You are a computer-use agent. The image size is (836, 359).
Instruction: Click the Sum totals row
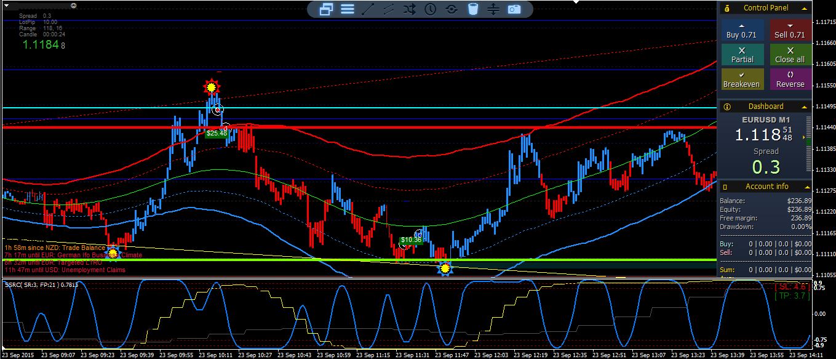click(x=766, y=270)
